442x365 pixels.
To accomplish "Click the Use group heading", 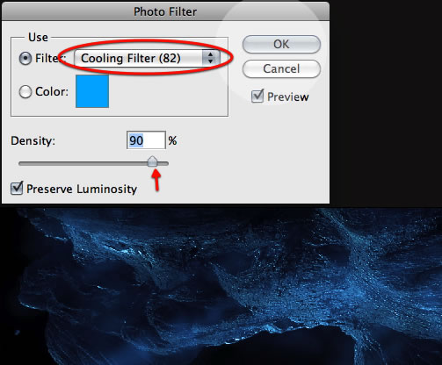I will (x=38, y=37).
